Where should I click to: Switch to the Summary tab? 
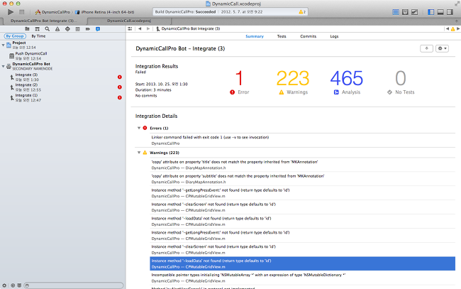(x=255, y=36)
